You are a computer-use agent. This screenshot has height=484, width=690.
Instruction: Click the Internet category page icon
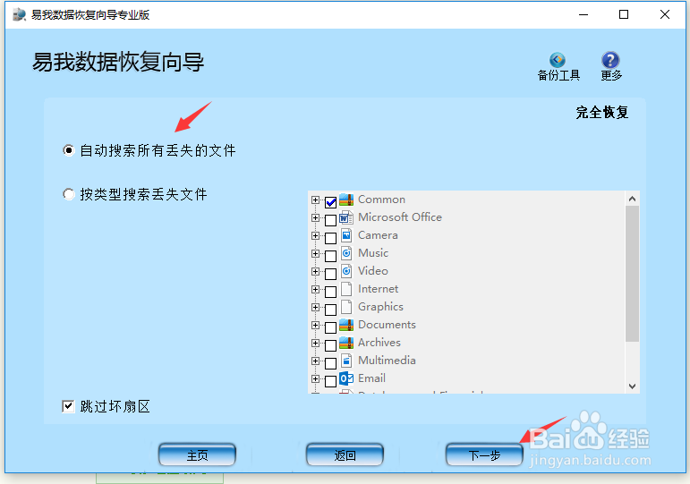click(346, 289)
